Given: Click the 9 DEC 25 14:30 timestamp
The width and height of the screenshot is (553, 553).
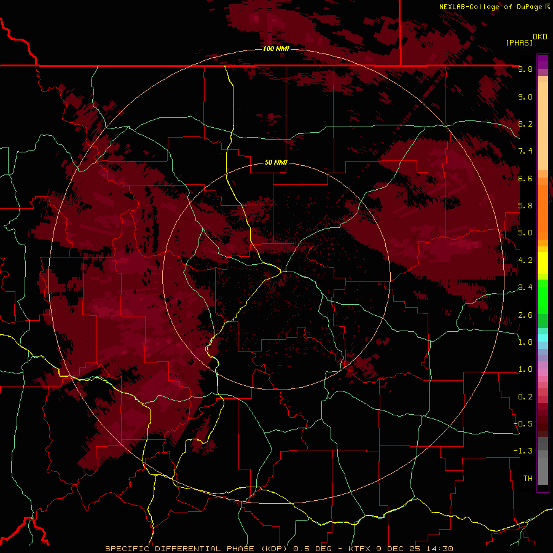Looking at the screenshot, I should pyautogui.click(x=415, y=549).
